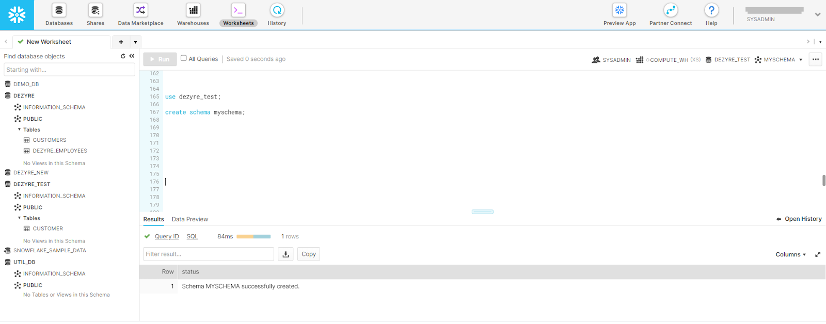Screen dimensions: 826x324
Task: Open the Databases icon in top navigation
Action: [59, 11]
